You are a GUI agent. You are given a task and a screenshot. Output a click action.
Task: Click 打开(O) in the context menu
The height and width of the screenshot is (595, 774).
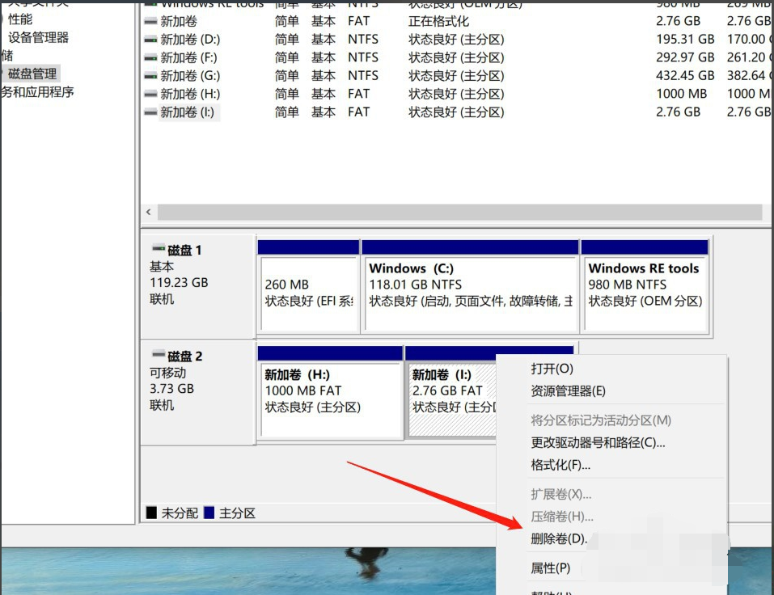click(552, 369)
